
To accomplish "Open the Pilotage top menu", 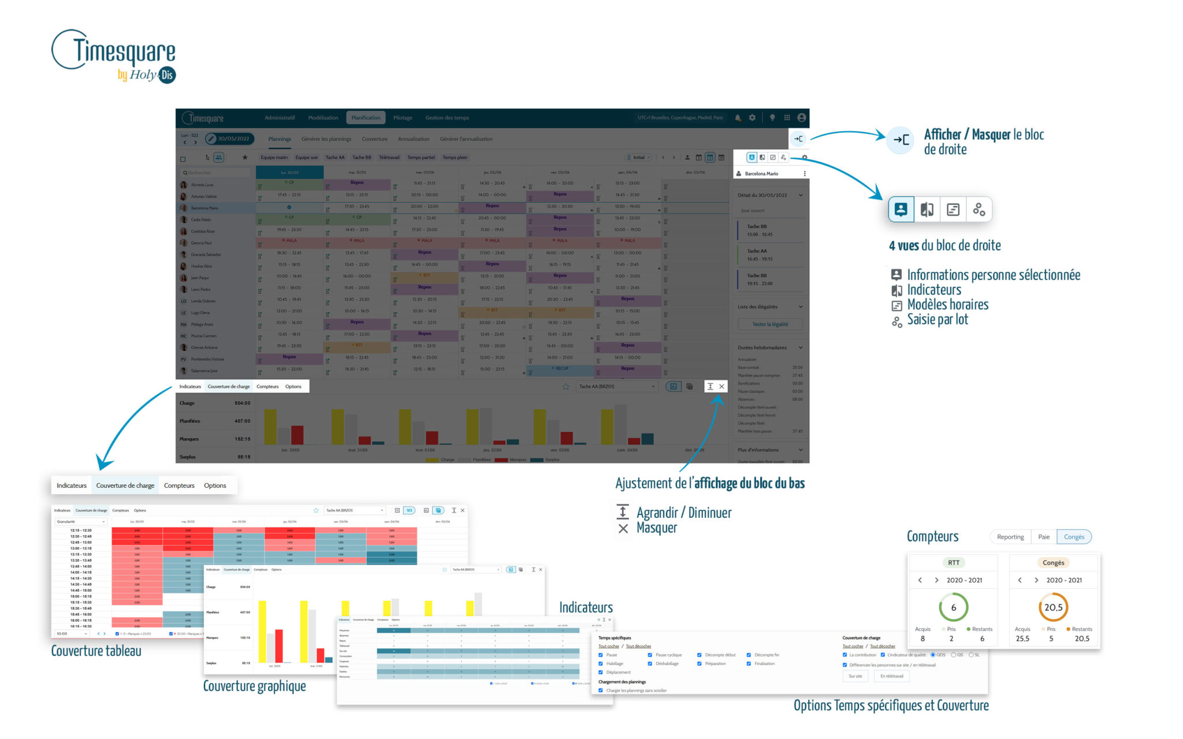I will pos(403,118).
